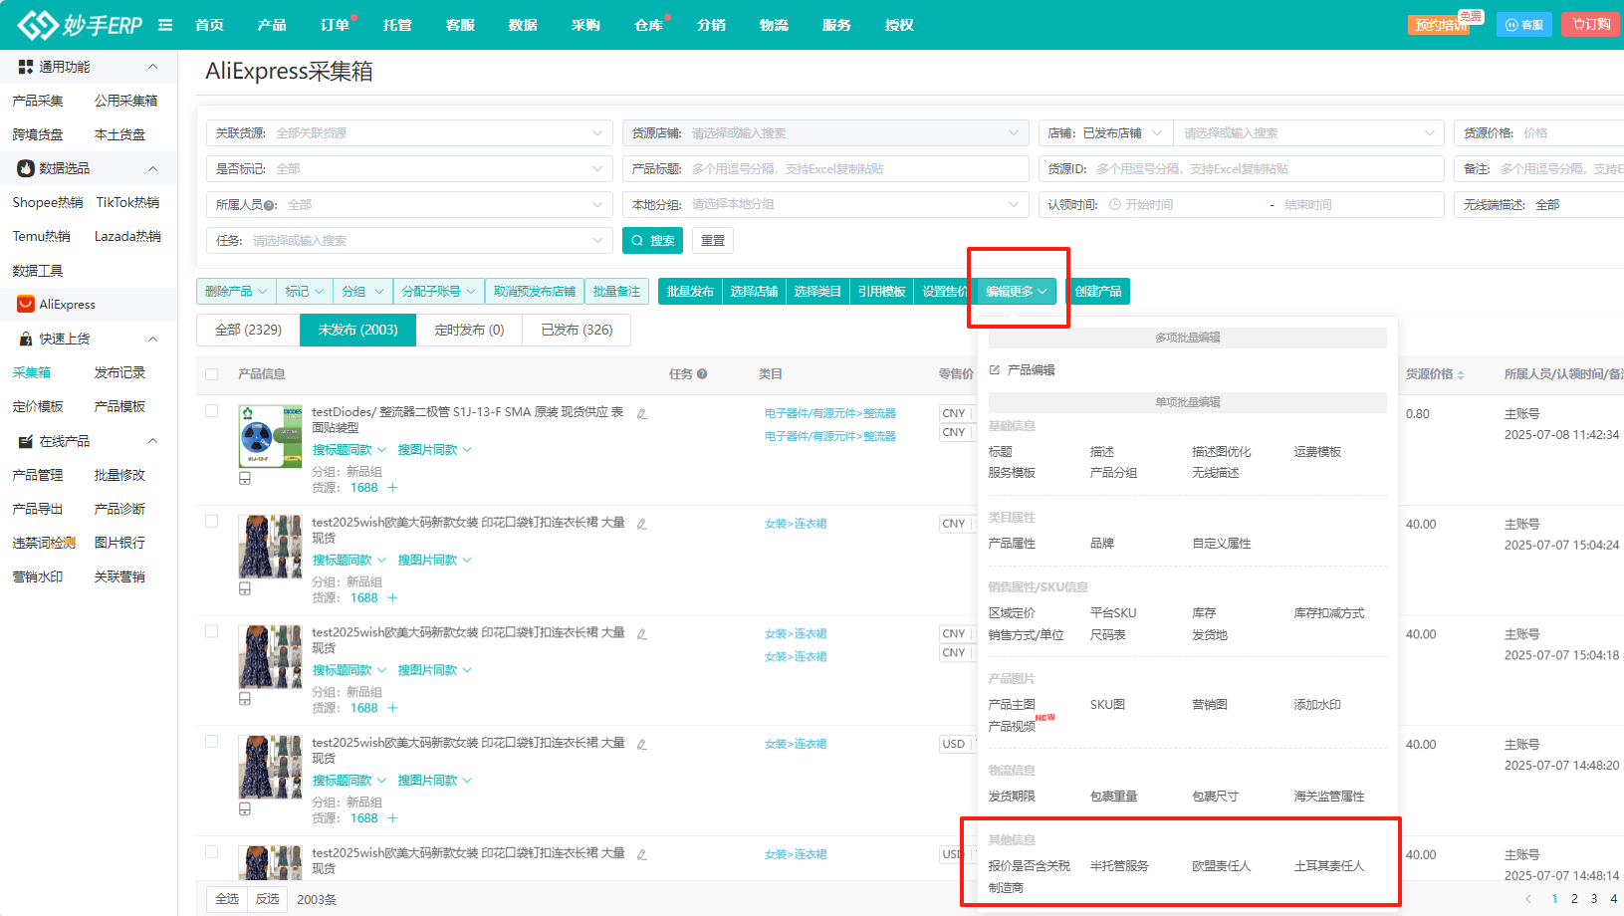Open 产品管理 in the sidebar
The height and width of the screenshot is (916, 1624).
click(38, 475)
